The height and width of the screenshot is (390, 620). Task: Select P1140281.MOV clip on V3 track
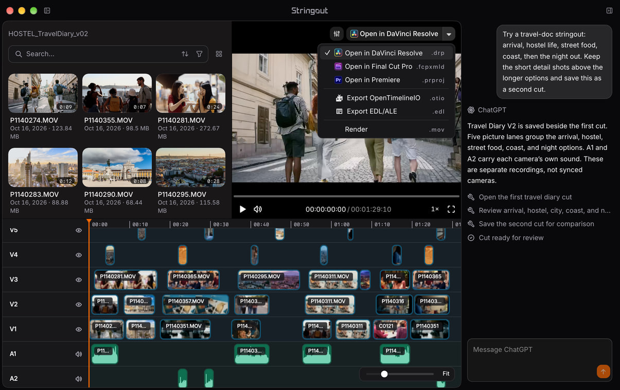(126, 280)
